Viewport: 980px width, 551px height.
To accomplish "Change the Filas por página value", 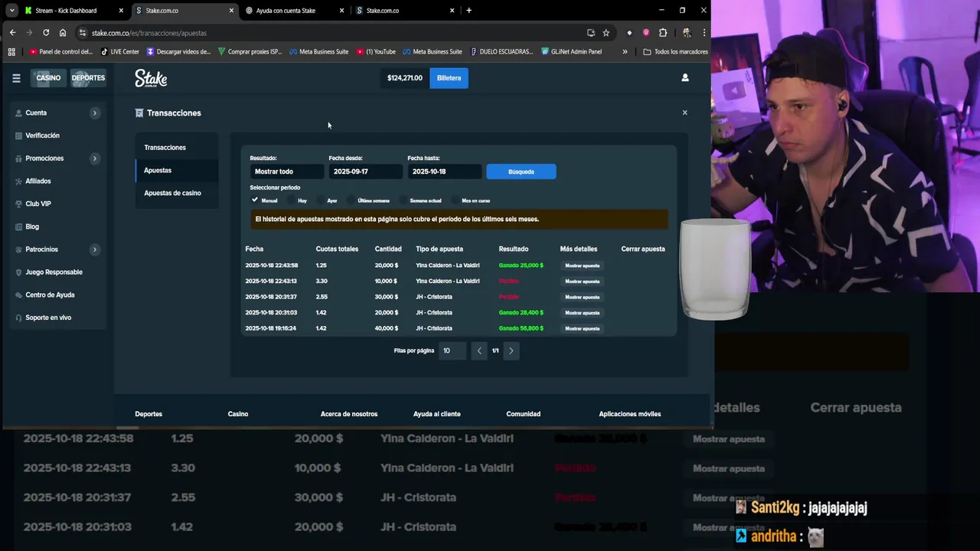I will [x=452, y=350].
